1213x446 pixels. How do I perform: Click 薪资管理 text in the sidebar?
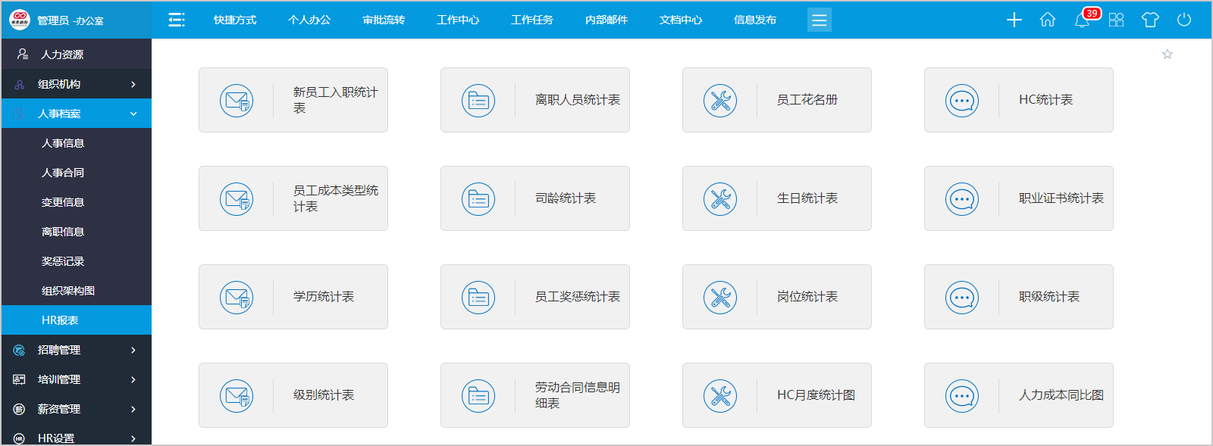(59, 409)
